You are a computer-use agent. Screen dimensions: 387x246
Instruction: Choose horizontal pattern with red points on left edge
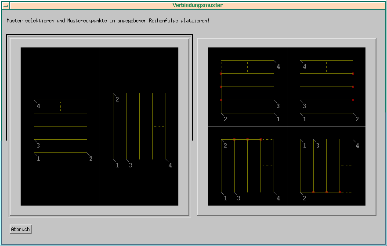247,87
